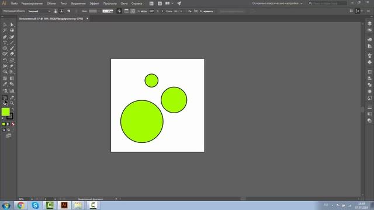
Task: Select the Lasso tool
Action: (x=12, y=30)
